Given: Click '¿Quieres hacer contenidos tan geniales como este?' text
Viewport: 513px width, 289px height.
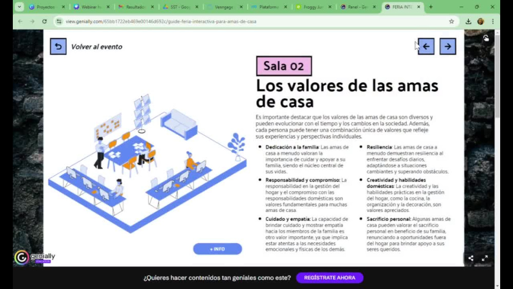Looking at the screenshot, I should 217,278.
